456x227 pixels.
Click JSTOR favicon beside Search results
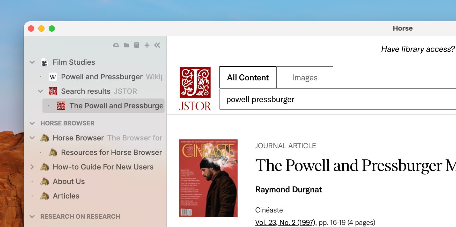click(53, 91)
